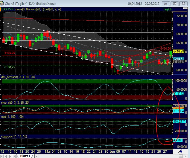Click the left red 6430,00 level label
The image size is (190, 158).
tap(10, 53)
